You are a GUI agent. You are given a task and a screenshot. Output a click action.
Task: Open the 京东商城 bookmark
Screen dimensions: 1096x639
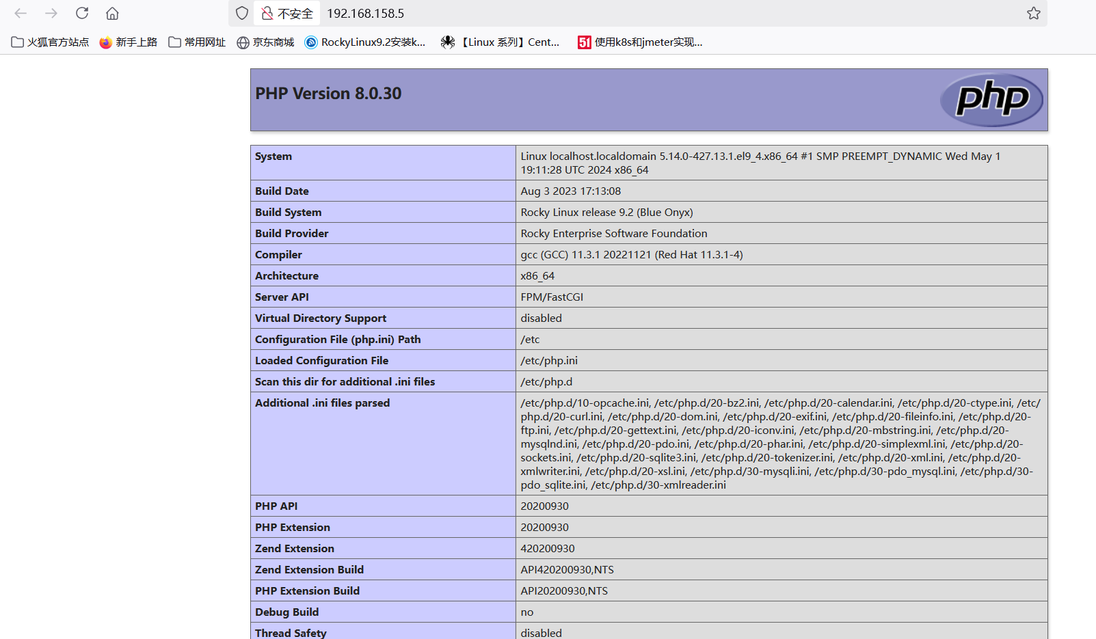click(x=265, y=42)
